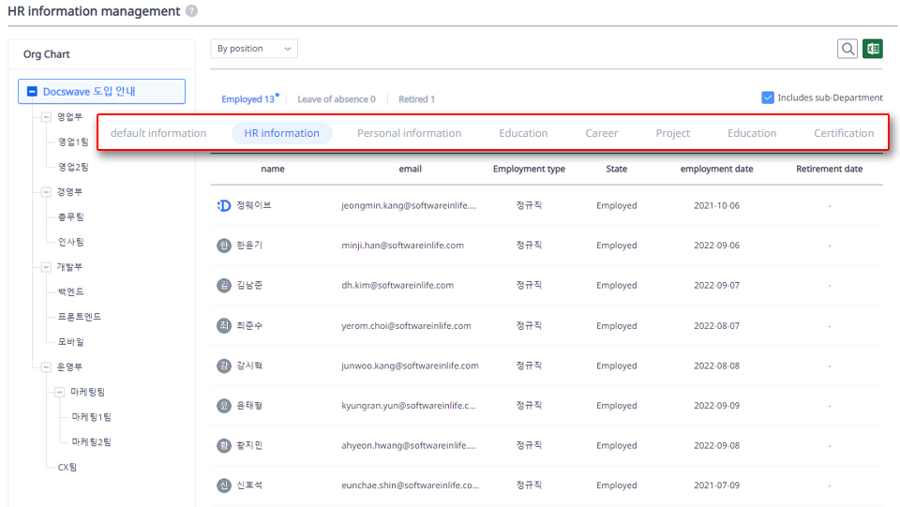Select CX팀 in the org chart
900x507 pixels.
pyautogui.click(x=67, y=467)
